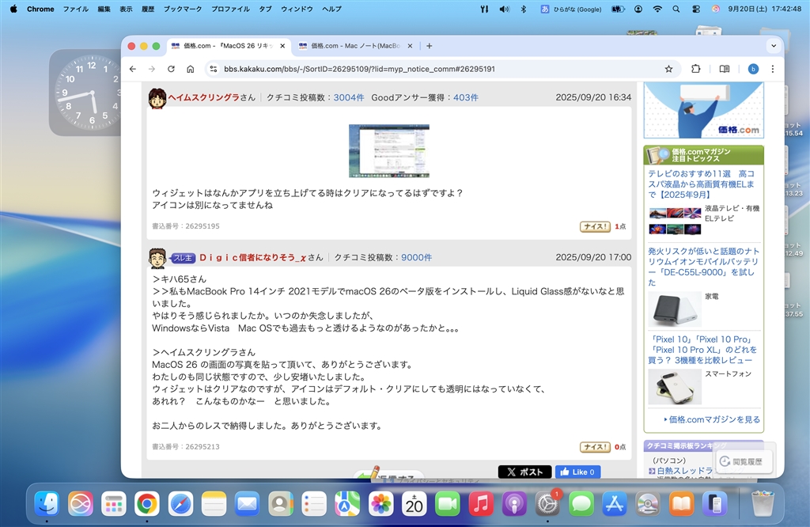Open the ナトリウムイオンモバイルバッテリー article link
Screen dimensions: 810x527
703,267
